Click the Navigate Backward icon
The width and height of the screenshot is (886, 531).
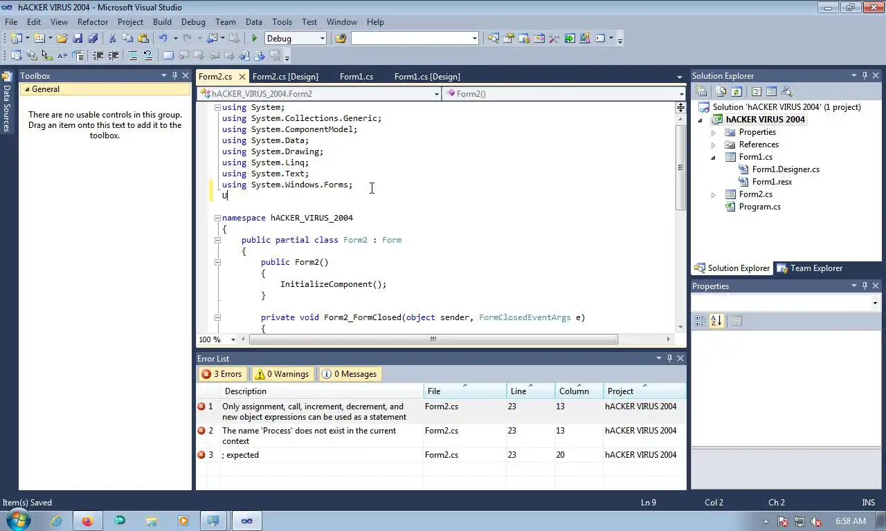point(212,39)
